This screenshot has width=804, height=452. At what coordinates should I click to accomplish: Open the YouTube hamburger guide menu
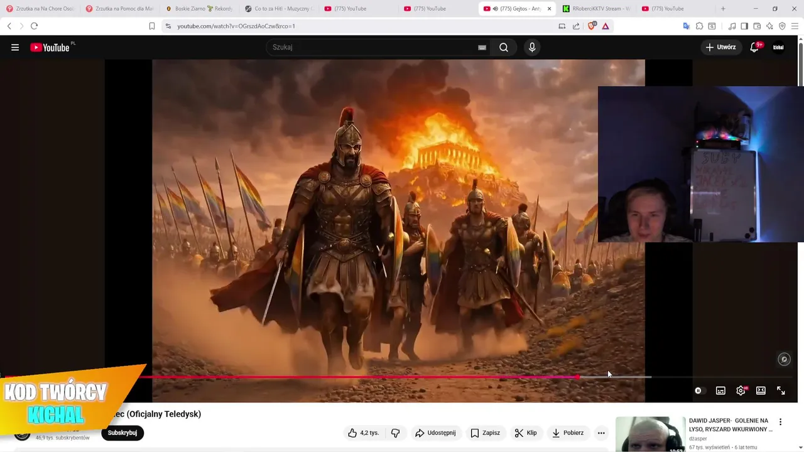click(15, 47)
